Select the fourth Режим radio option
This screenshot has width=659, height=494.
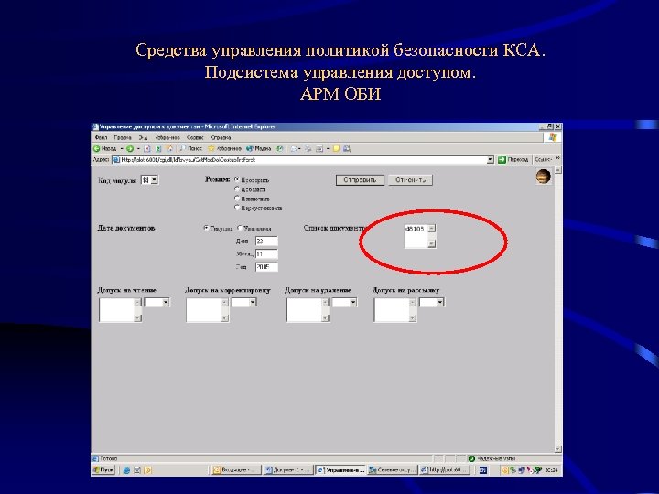[237, 208]
